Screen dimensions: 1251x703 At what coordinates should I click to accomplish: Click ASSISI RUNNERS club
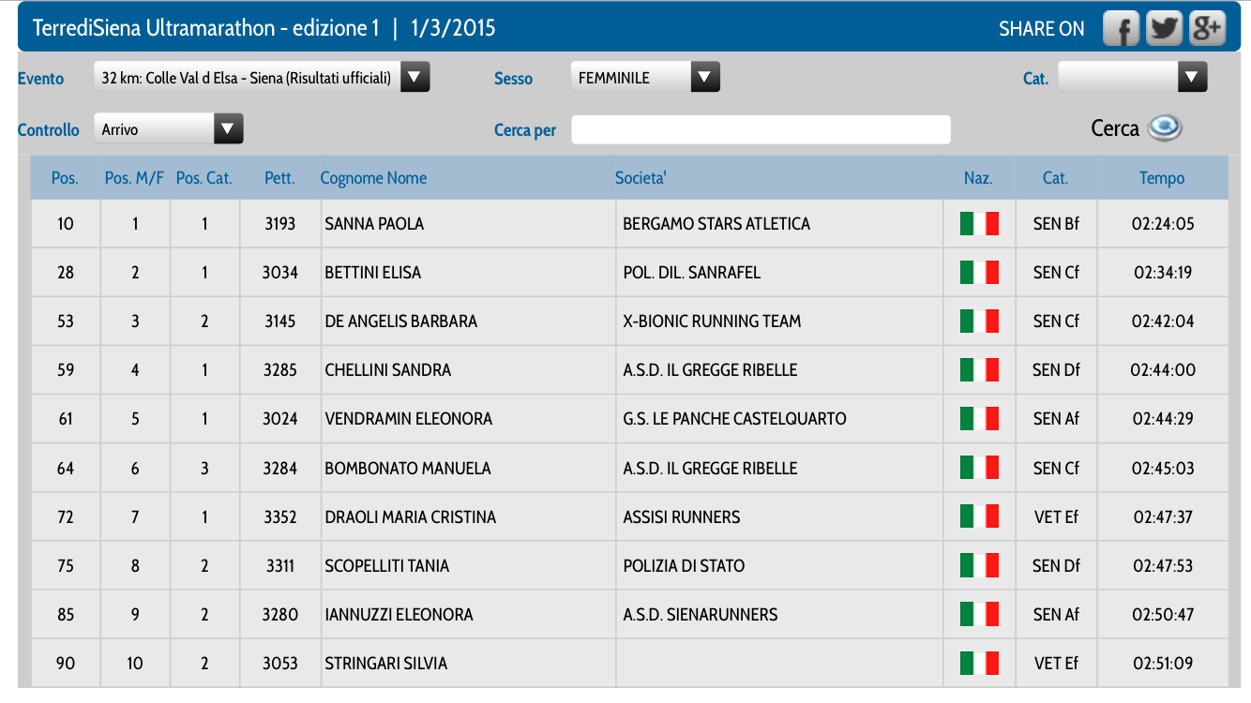click(681, 516)
